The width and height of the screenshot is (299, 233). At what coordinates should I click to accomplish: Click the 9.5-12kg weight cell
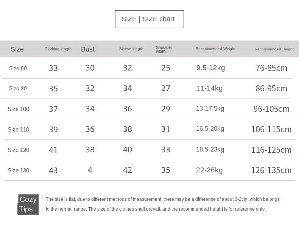click(210, 68)
